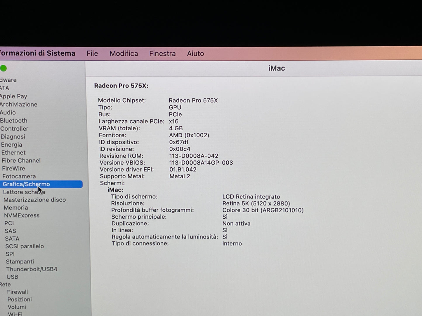Select SPI in the sidebar
This screenshot has height=316, width=422.
coord(10,254)
